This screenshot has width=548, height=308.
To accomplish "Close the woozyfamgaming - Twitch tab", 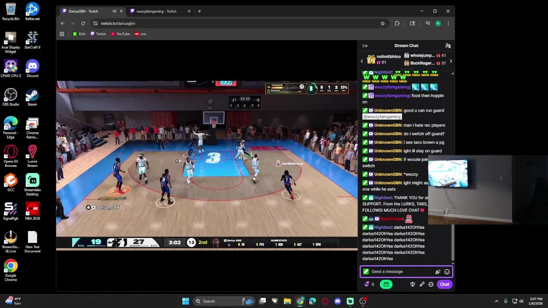I will [189, 11].
